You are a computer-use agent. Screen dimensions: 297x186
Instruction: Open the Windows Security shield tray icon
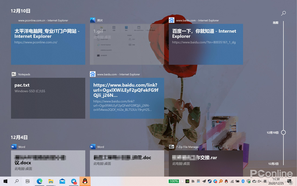tap(249, 181)
